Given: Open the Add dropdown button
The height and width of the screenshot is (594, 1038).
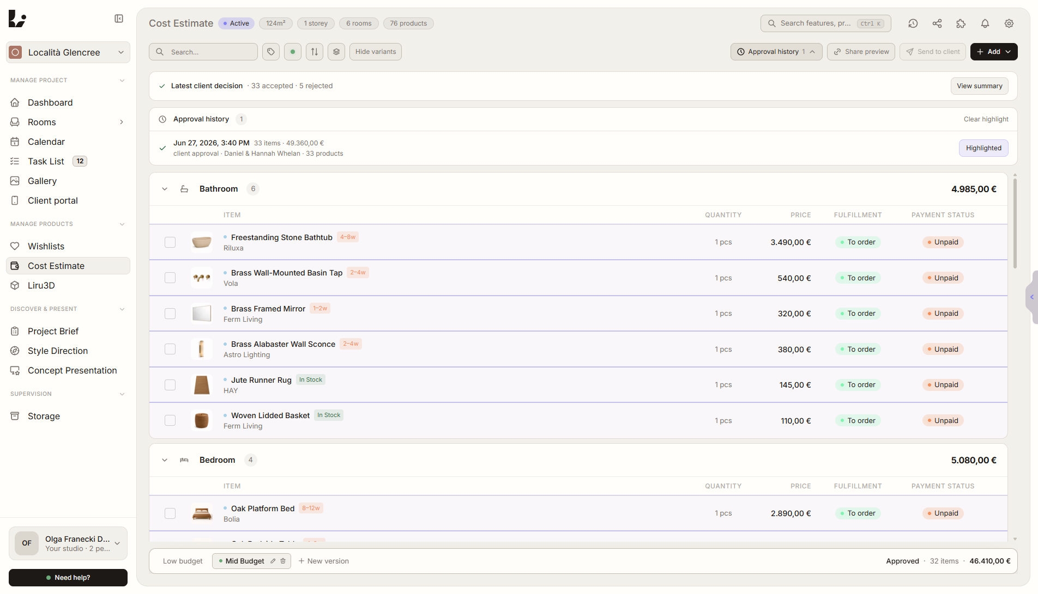Looking at the screenshot, I should pyautogui.click(x=994, y=52).
